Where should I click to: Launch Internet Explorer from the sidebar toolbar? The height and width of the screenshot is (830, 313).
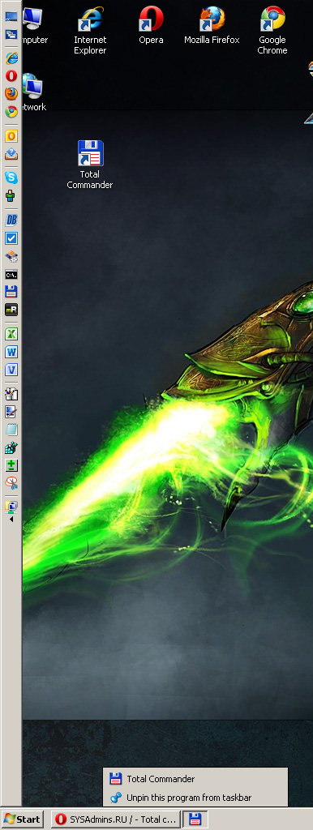pyautogui.click(x=11, y=58)
